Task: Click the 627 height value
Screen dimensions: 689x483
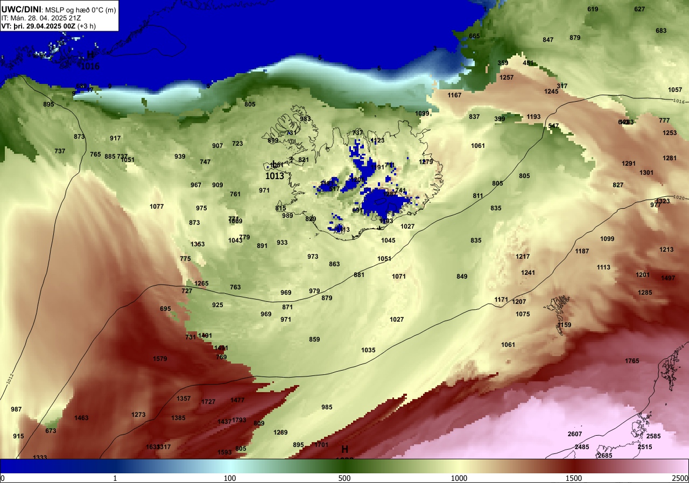Action: [x=639, y=9]
